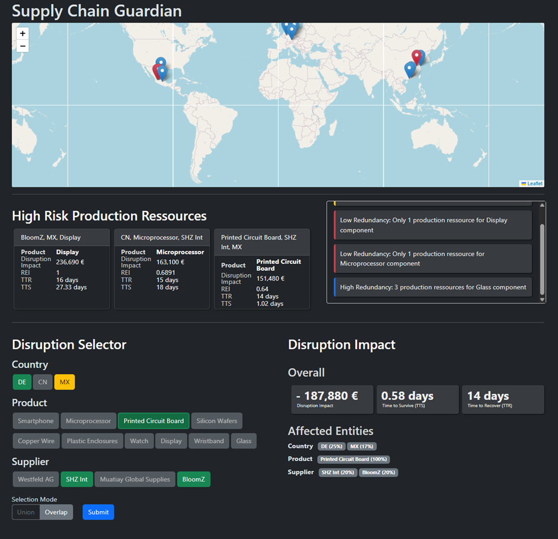Zoom in on the map
The height and width of the screenshot is (539, 558).
[23, 34]
